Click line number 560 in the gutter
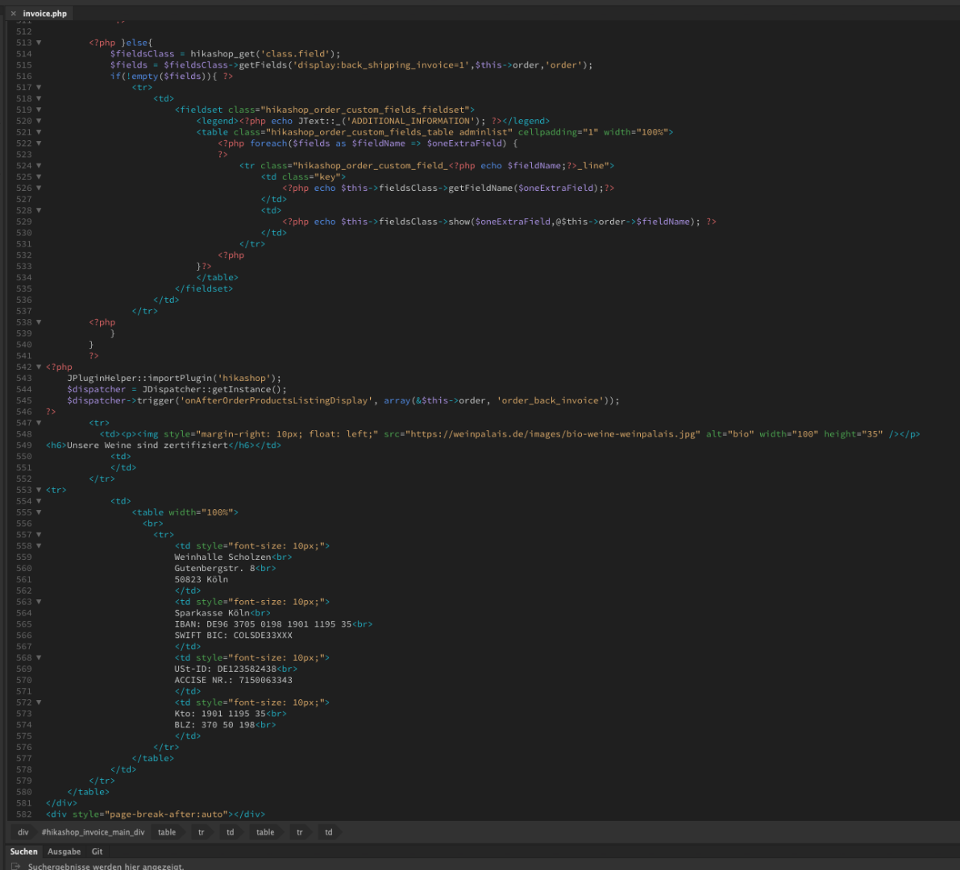 23,568
